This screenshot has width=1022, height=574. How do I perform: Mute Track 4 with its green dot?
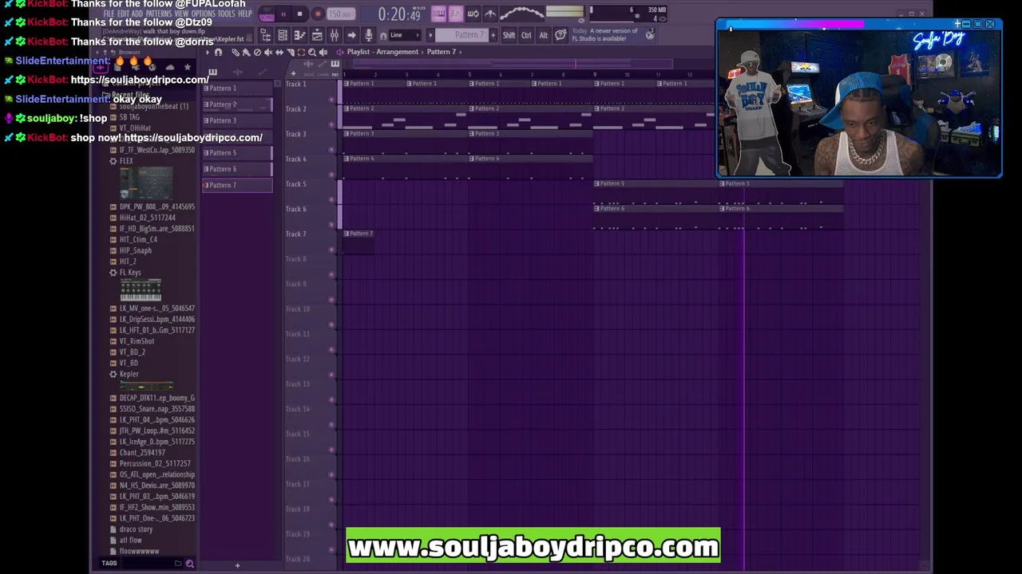(x=331, y=175)
